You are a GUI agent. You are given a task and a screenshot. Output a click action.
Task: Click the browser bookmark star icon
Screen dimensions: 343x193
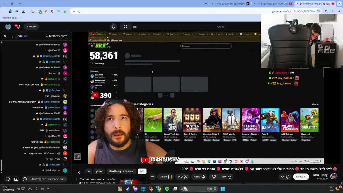pyautogui.click(x=74, y=11)
